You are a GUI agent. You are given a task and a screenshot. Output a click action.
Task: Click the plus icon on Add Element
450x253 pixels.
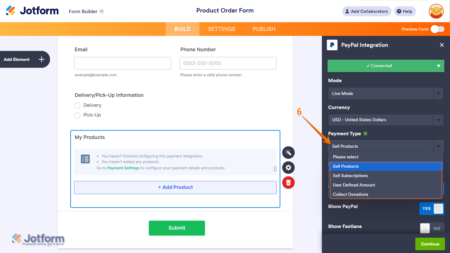click(42, 59)
